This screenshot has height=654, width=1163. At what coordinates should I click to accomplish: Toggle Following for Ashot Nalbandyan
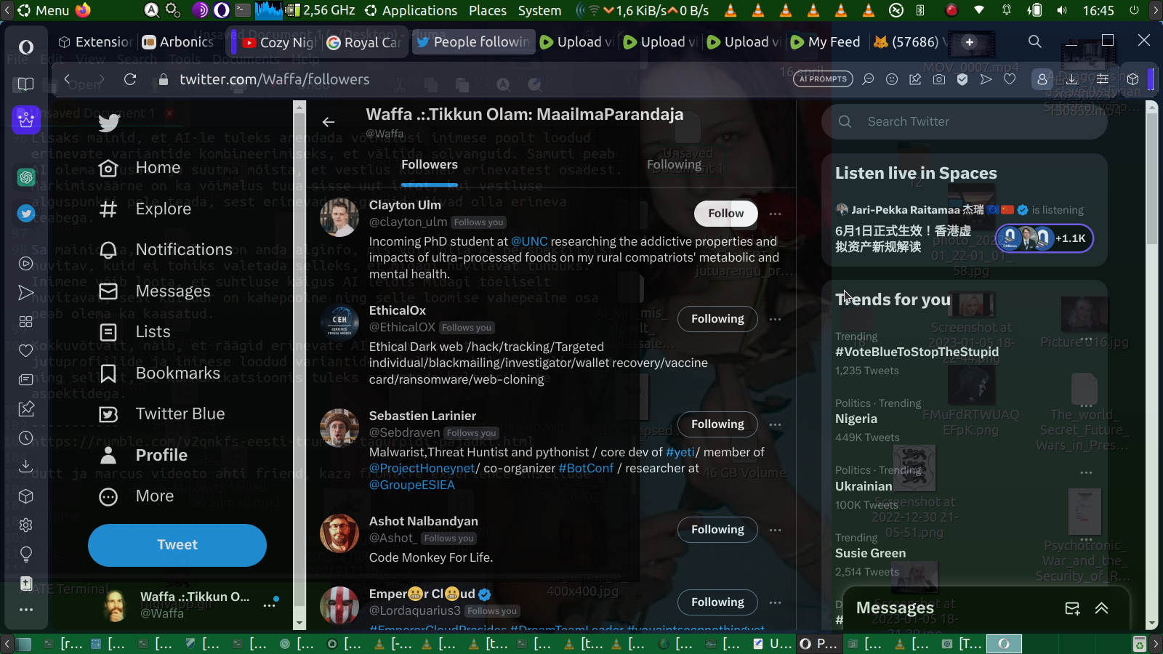[x=717, y=530]
